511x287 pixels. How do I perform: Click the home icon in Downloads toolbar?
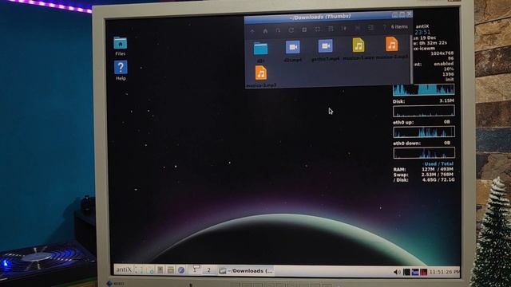tap(265, 31)
